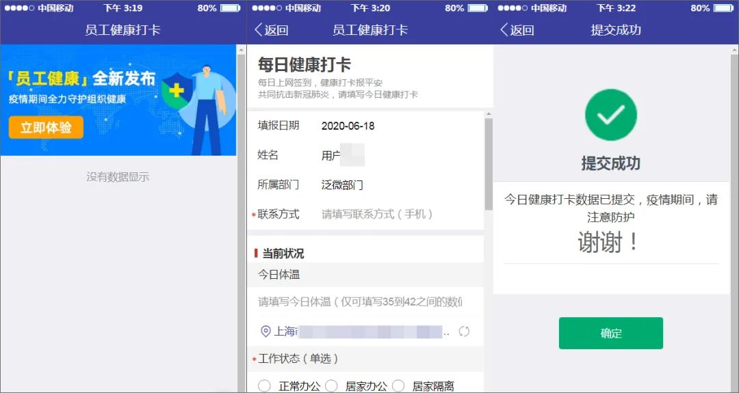
Task: Click the 填报日期 value 2020-06-18
Action: click(x=348, y=126)
